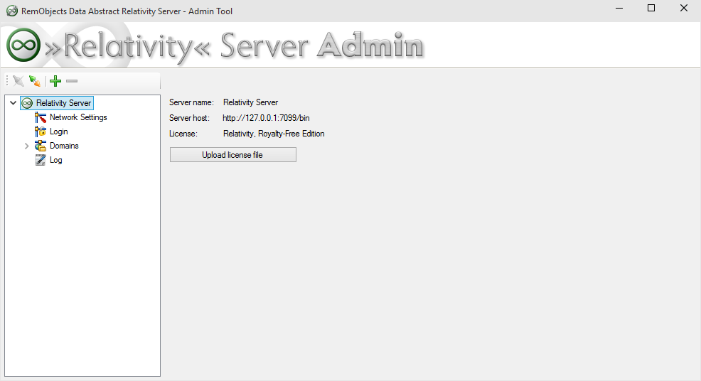Viewport: 701px width, 381px height.
Task: Click the host URL http://127.0.0.1:7099/bin
Action: (266, 118)
